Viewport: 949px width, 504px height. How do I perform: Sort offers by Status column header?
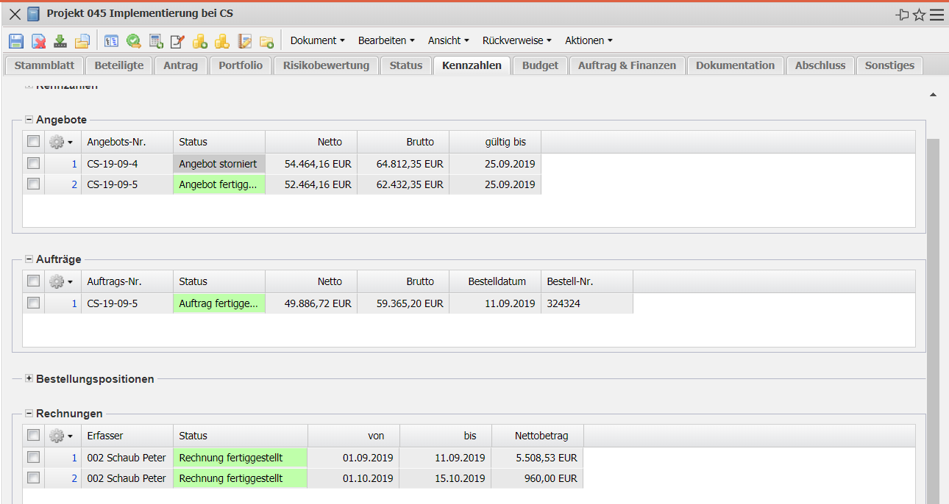click(x=218, y=142)
